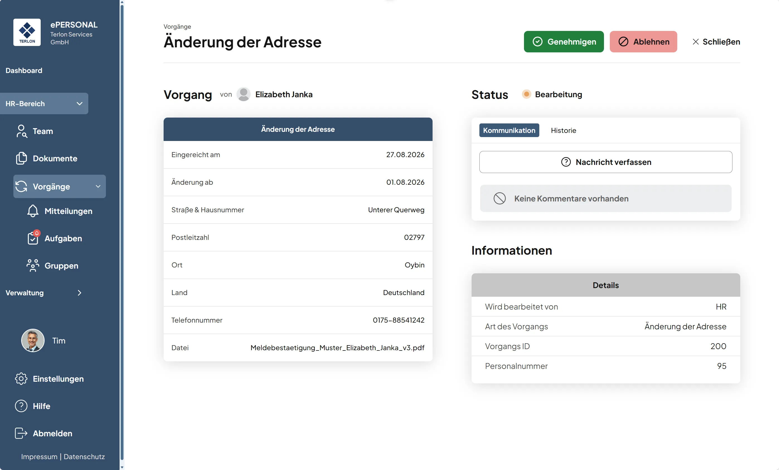
Task: Click Elizabeth Janka's avatar icon
Action: 243,94
